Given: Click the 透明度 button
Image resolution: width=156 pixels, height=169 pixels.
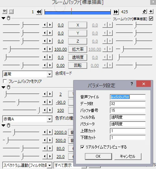Looking at the screenshot, I should click(x=78, y=58).
